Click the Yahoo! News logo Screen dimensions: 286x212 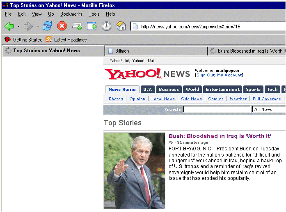pyautogui.click(x=147, y=74)
